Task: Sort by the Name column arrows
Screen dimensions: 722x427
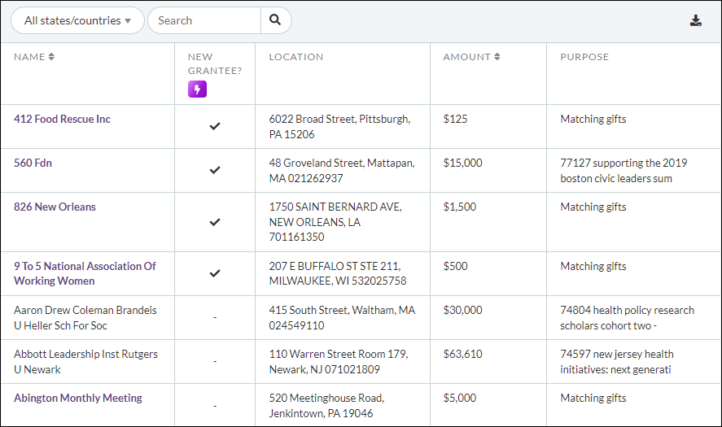Action: click(51, 57)
